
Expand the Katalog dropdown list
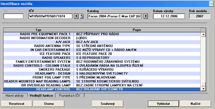(146, 16)
